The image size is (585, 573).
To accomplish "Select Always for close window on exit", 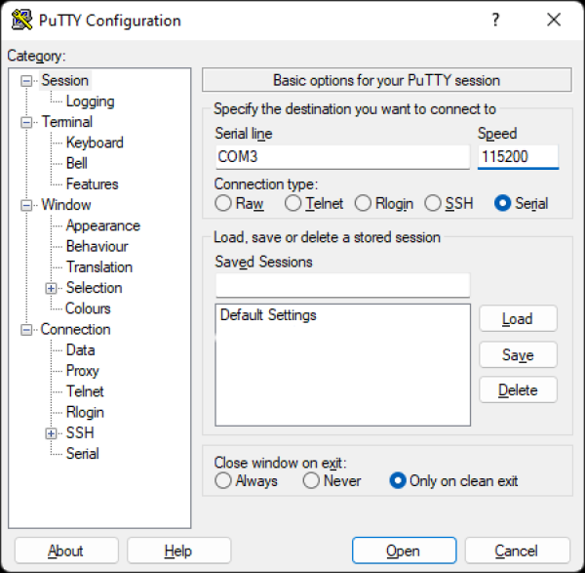I will (x=223, y=480).
